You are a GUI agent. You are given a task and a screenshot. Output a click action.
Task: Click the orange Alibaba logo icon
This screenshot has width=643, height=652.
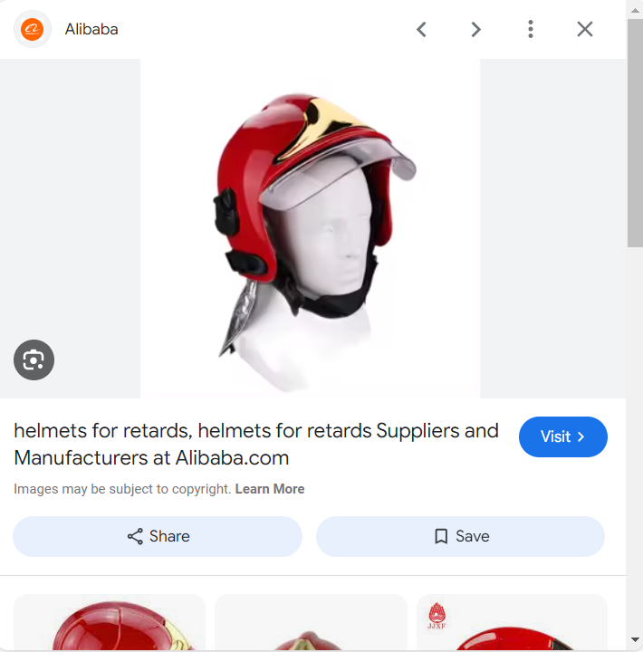pyautogui.click(x=32, y=29)
